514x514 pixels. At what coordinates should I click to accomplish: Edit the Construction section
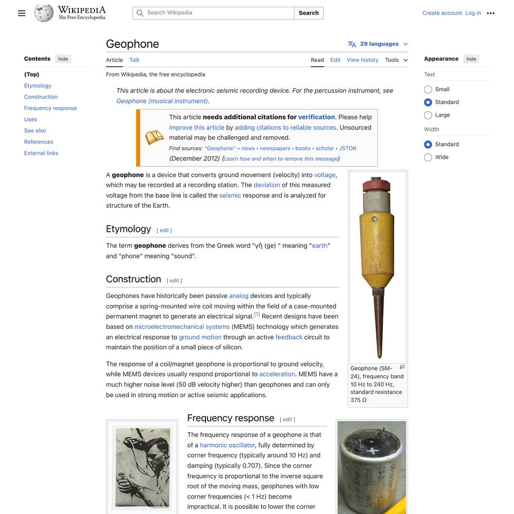(x=174, y=281)
